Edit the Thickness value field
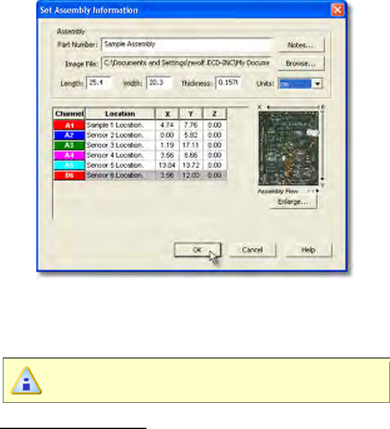 [x=228, y=83]
